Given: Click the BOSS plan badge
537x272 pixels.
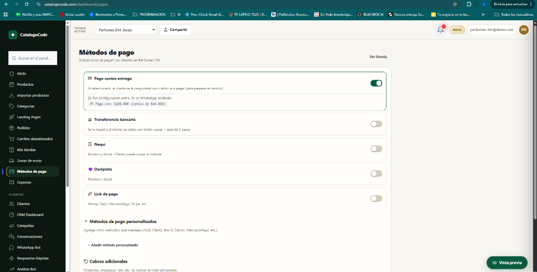Looking at the screenshot, I should (457, 30).
